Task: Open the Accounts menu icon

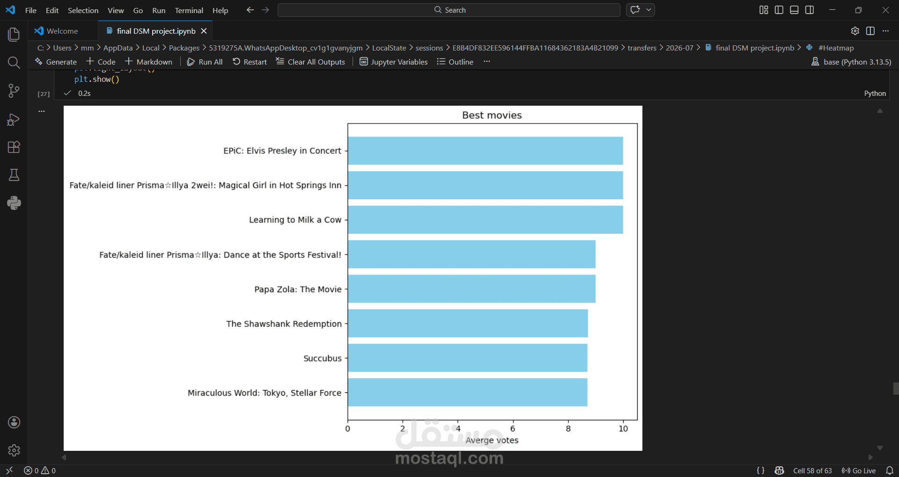Action: coord(14,422)
